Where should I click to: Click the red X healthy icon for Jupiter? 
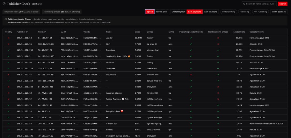[9, 38]
